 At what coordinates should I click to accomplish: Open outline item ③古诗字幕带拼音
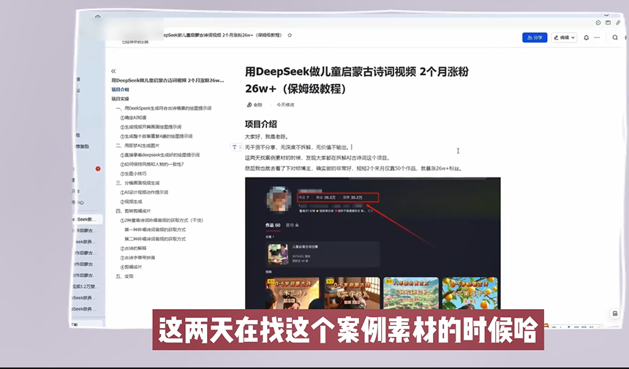click(x=138, y=258)
